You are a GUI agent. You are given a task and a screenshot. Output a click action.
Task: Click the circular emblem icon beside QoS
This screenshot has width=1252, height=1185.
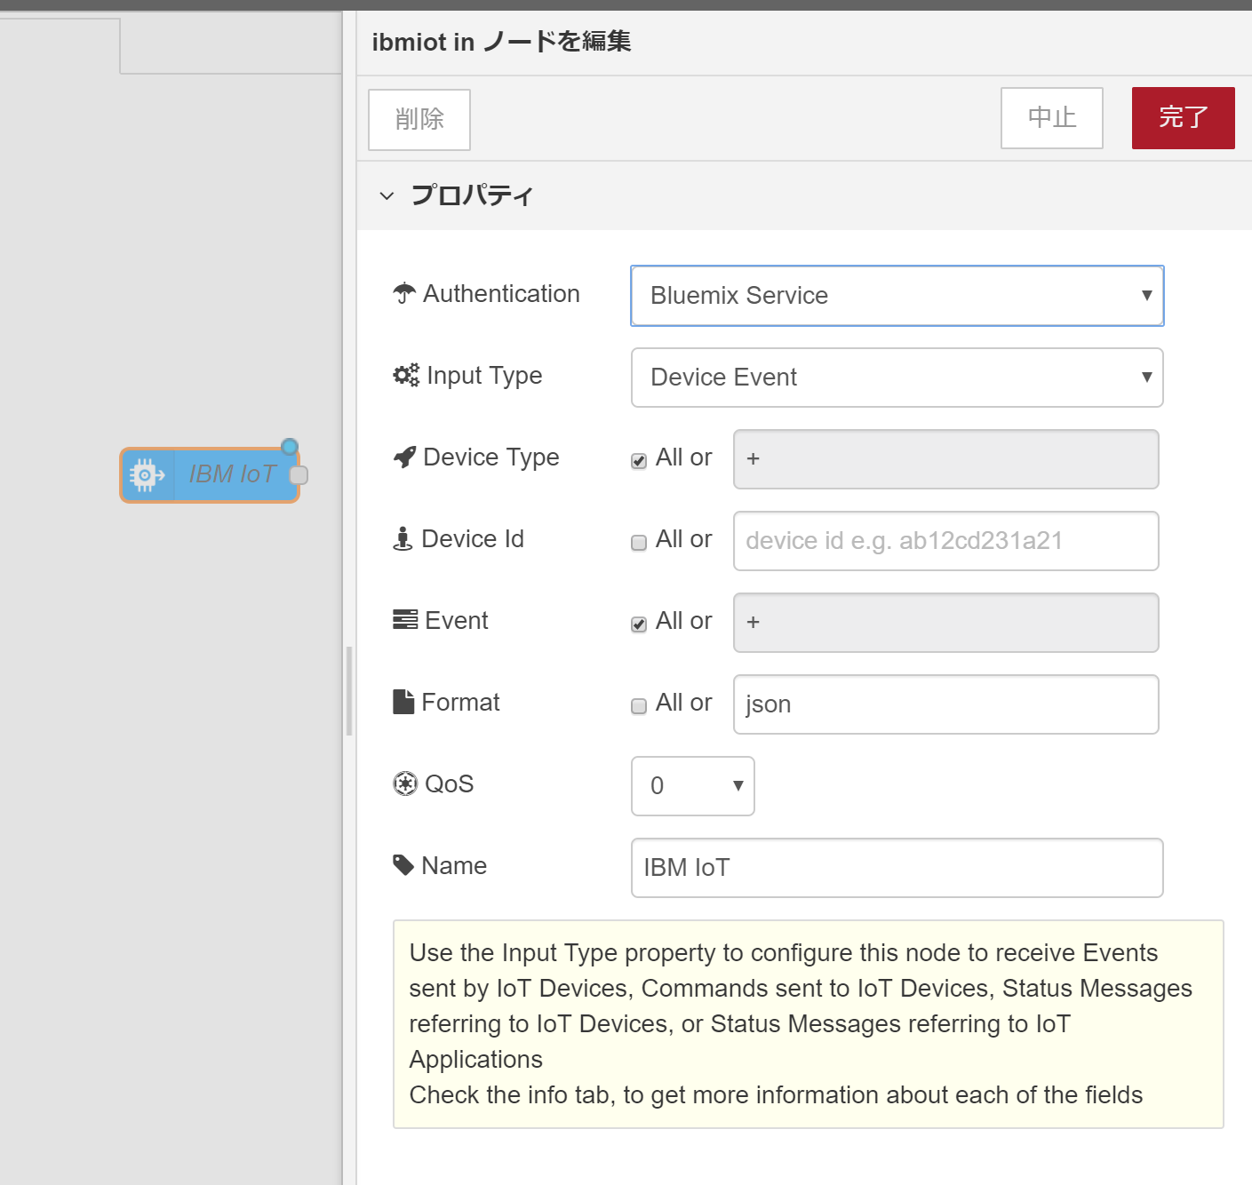coord(405,783)
